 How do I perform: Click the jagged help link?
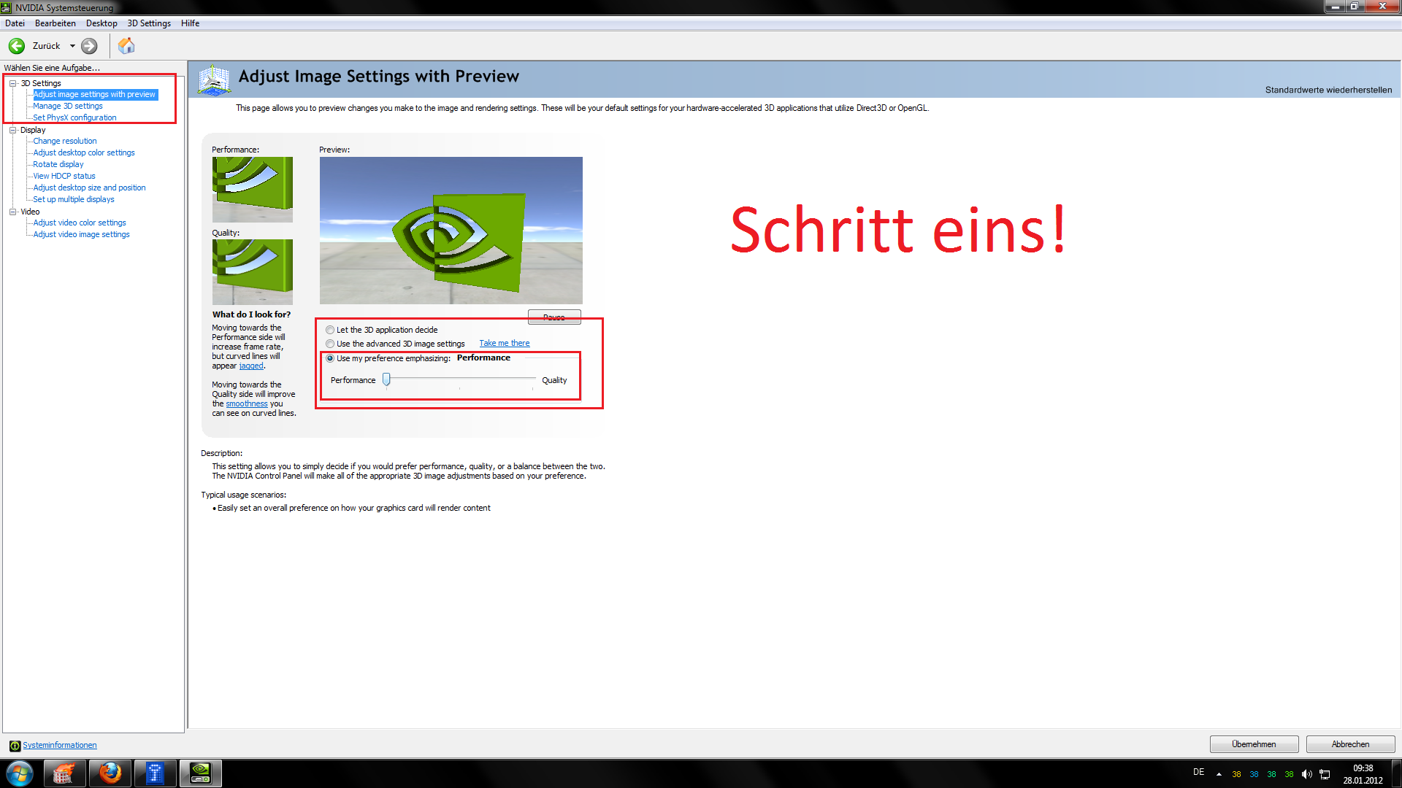pos(251,366)
